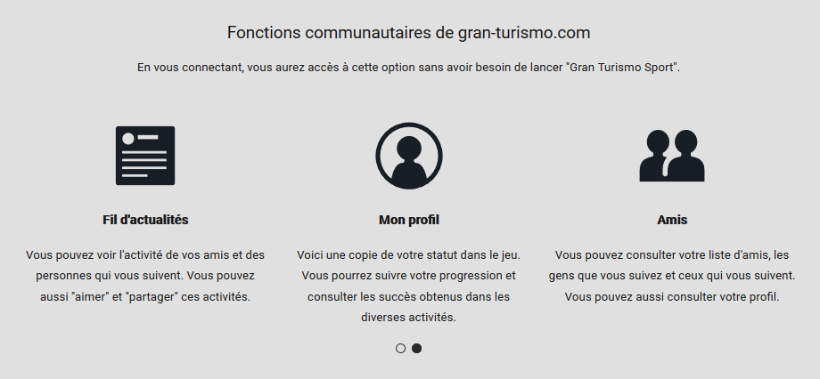Screen dimensions: 820x379
Task: Click the 'En vous connectant' subtitle sentence
Action: pos(409,68)
